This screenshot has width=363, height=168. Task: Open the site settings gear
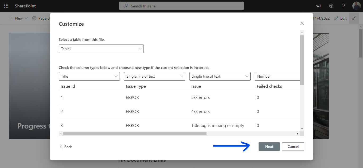pos(331,6)
